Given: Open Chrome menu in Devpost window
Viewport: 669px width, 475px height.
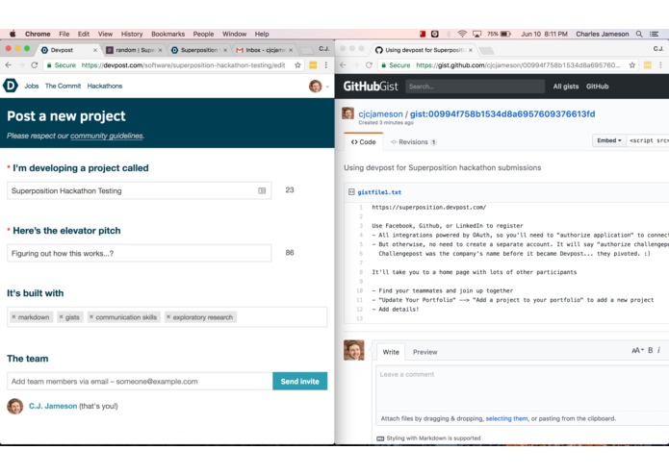Looking at the screenshot, I should click(326, 65).
